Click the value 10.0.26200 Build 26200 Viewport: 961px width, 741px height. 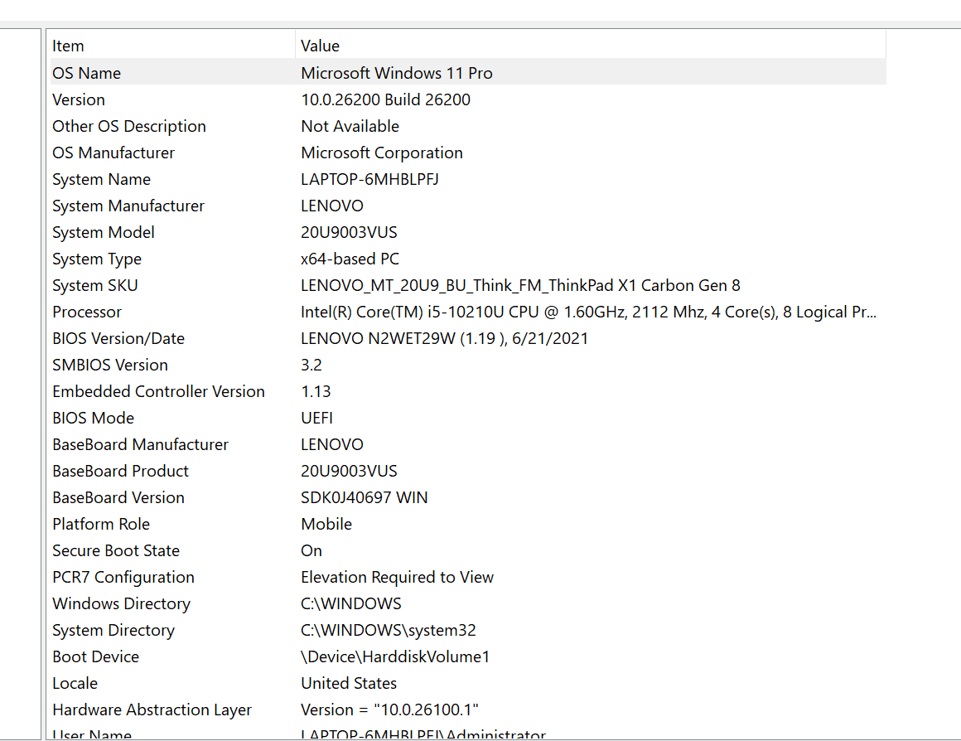[x=385, y=99]
